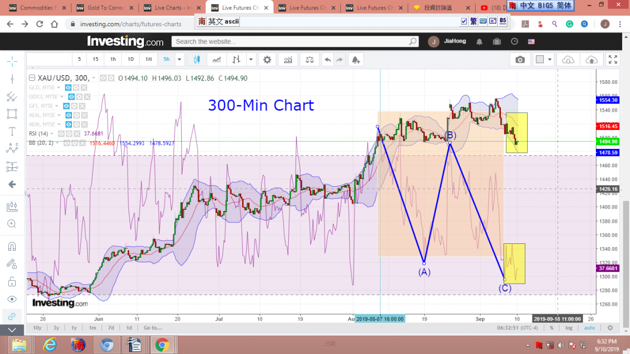Toggle auto scale
The height and width of the screenshot is (354, 630).
coord(590,328)
